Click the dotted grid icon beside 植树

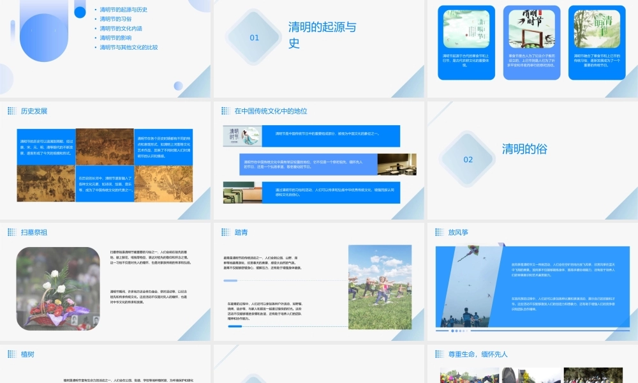pyautogui.click(x=12, y=354)
